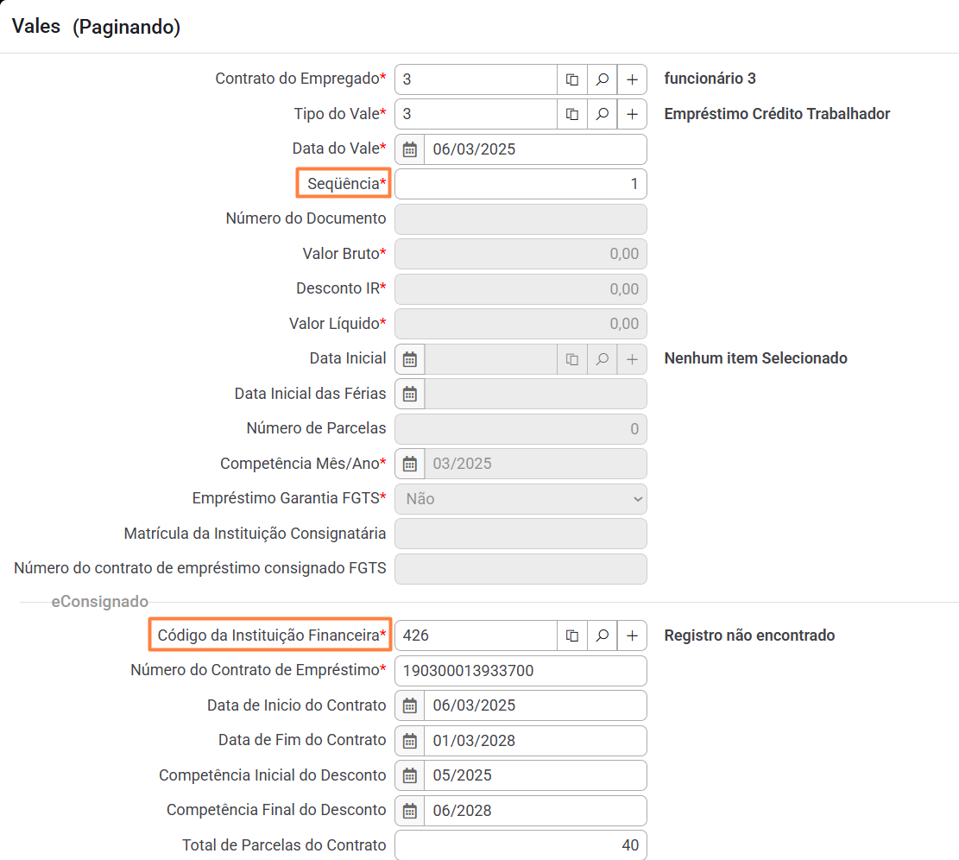
Task: Add new Contrato do Empregado with plus icon
Action: pyautogui.click(x=632, y=79)
